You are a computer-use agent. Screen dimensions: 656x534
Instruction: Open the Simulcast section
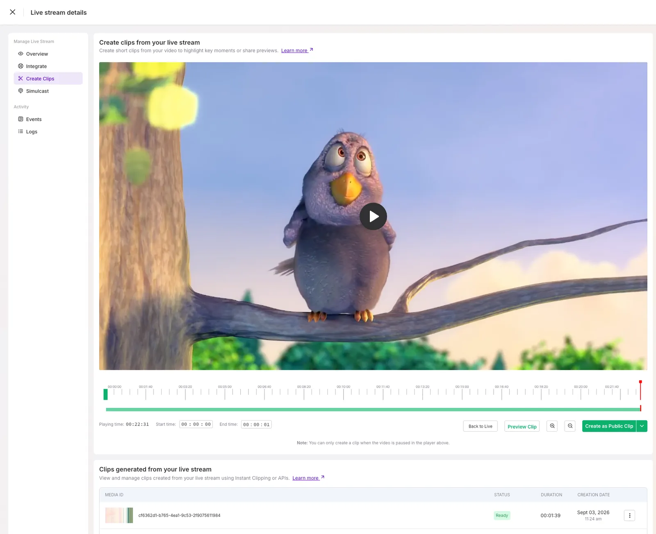tap(48, 91)
